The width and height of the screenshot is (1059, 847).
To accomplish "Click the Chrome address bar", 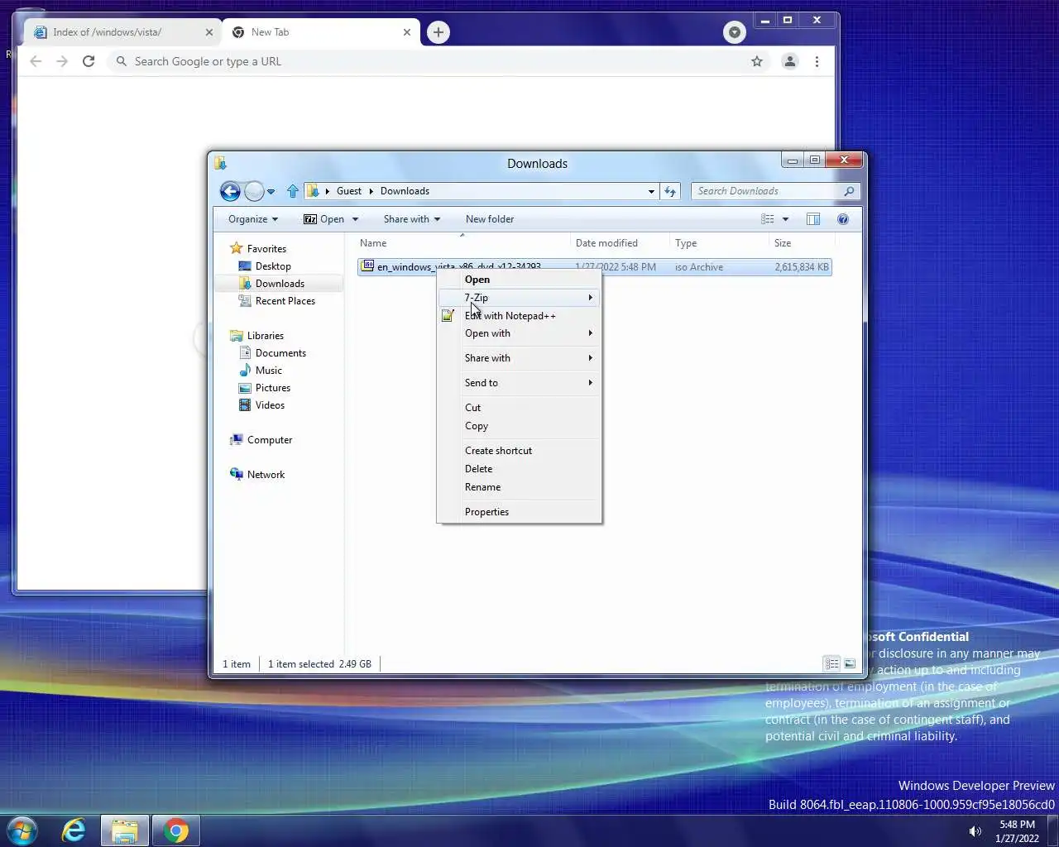I will [438, 61].
